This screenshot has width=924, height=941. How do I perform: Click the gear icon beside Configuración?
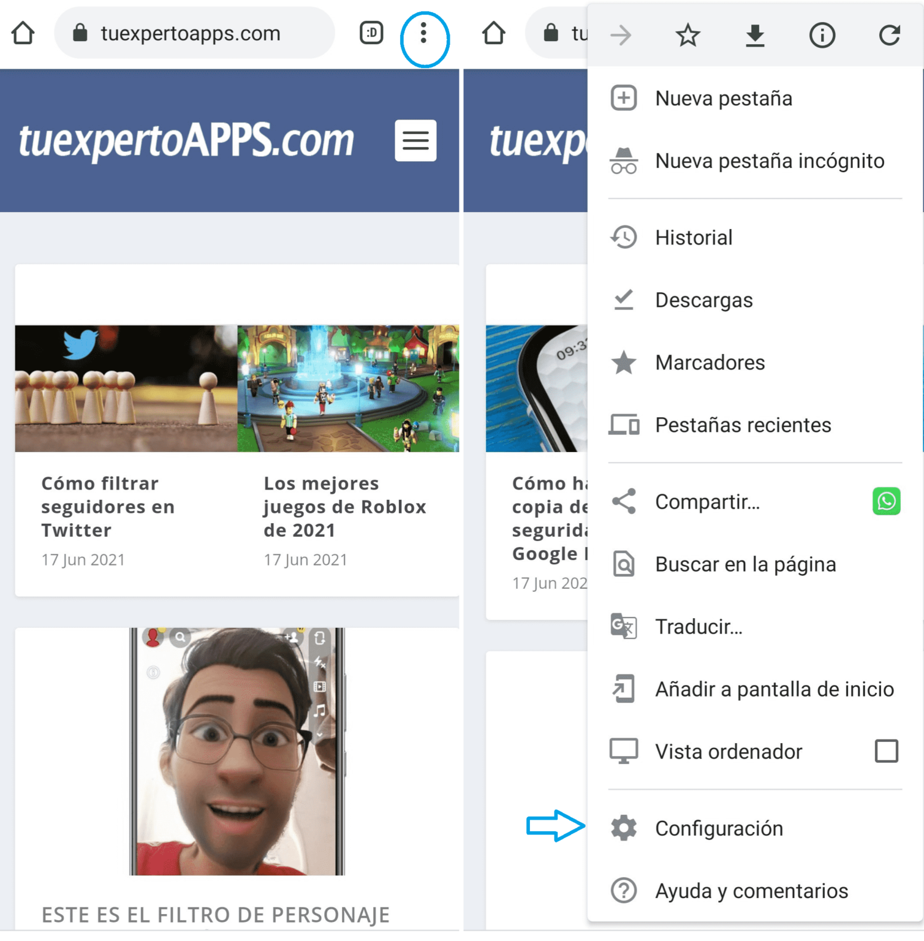pyautogui.click(x=624, y=828)
